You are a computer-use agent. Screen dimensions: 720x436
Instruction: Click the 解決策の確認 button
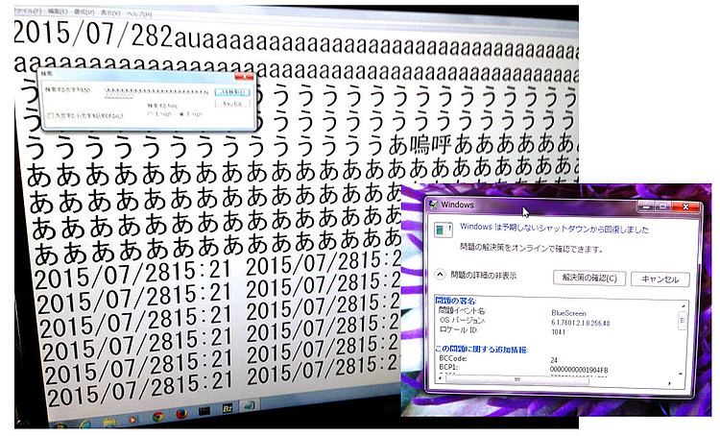(x=589, y=279)
